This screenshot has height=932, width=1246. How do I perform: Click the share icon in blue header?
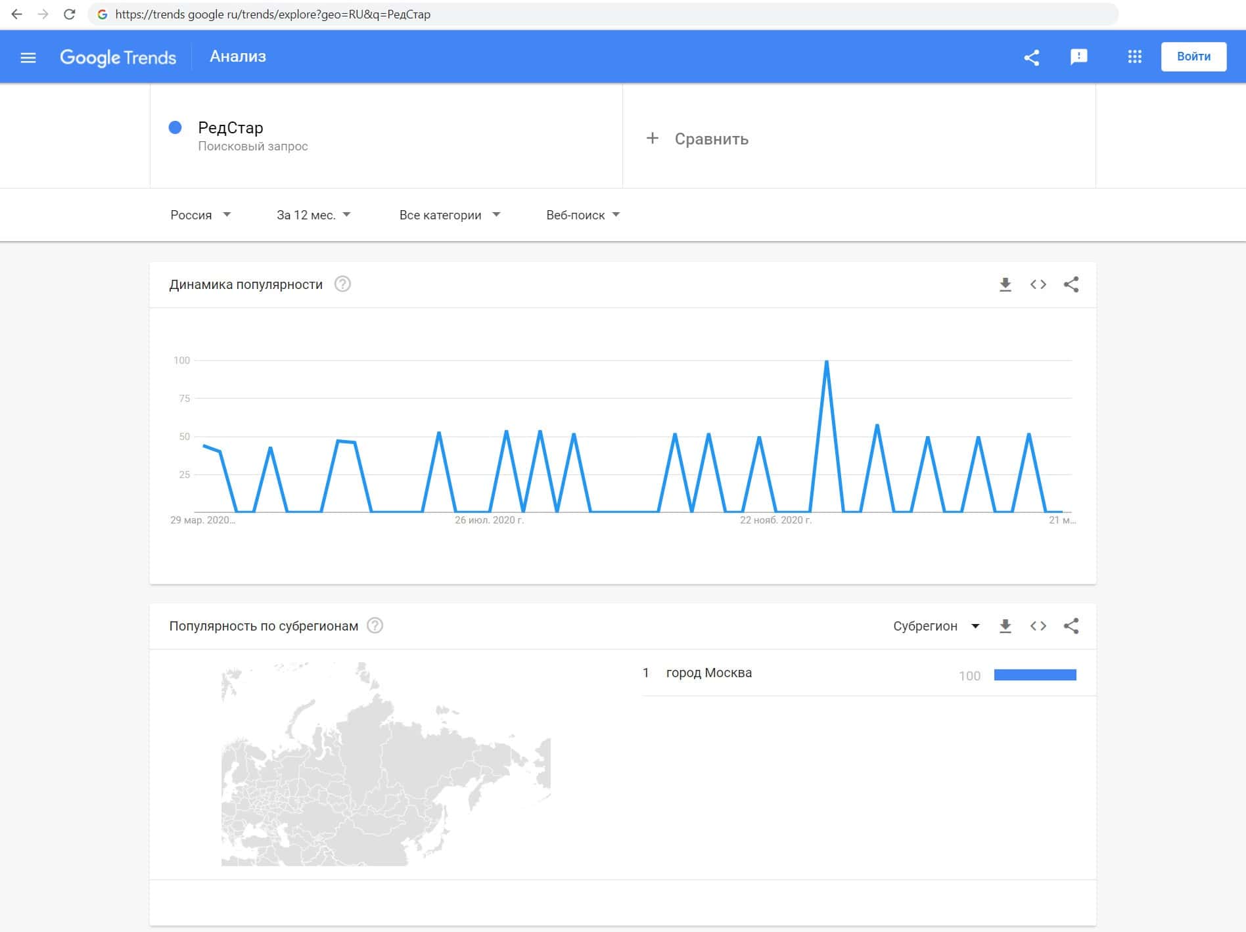[x=1032, y=58]
